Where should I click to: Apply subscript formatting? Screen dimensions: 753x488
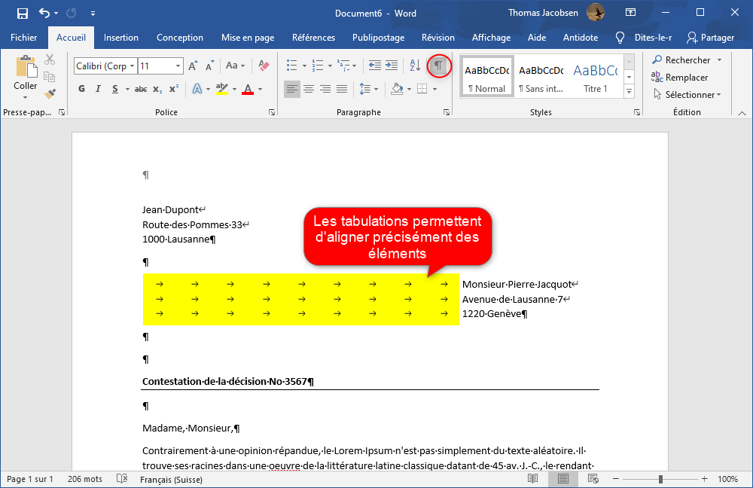click(157, 89)
